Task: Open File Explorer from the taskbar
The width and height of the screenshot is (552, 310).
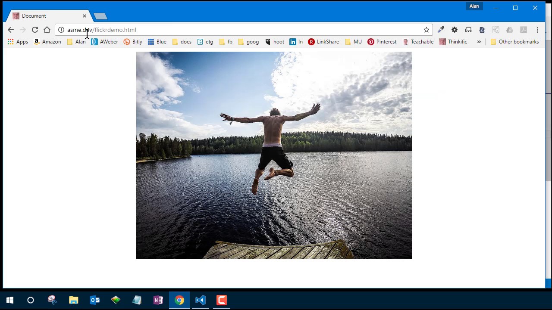Action: pos(73,300)
